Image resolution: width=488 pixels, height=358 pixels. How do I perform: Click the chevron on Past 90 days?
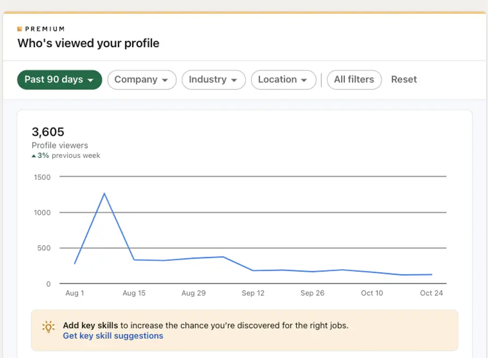point(89,80)
